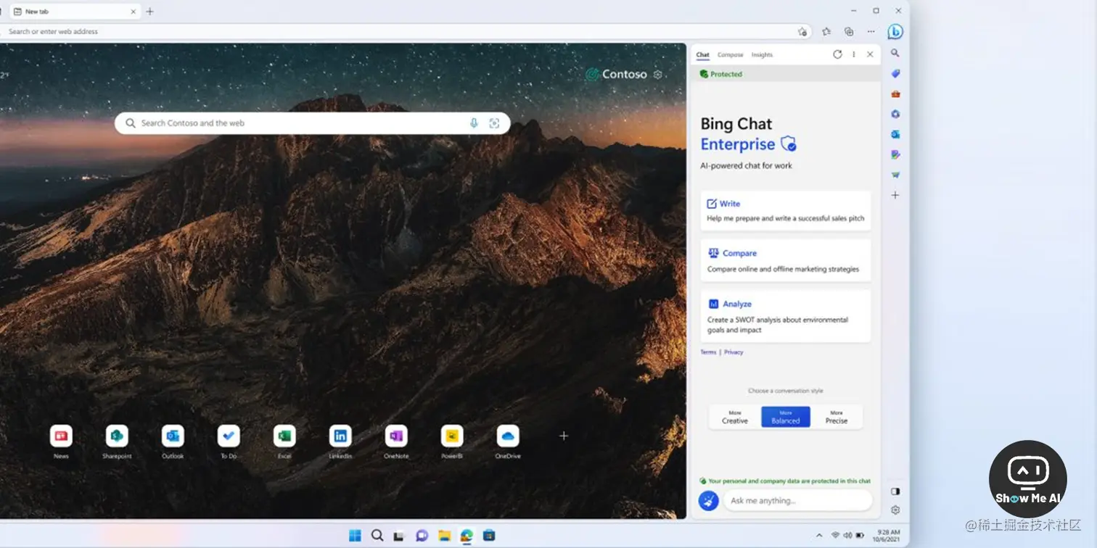Open the LinkedIn quick link tile

tap(340, 436)
